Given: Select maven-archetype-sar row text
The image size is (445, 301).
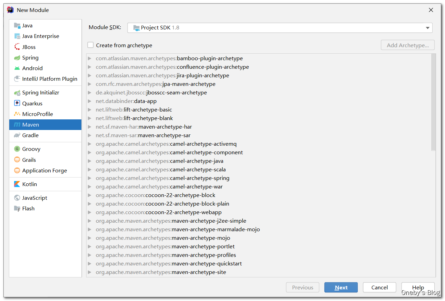Looking at the screenshot, I should click(x=143, y=135).
